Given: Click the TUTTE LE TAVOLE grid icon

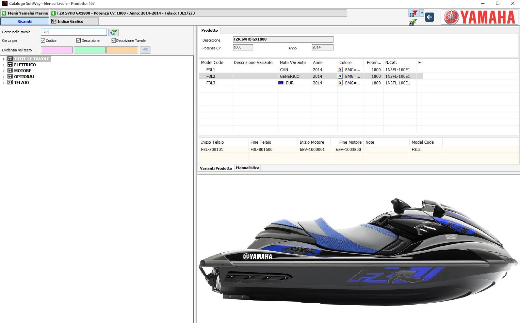Looking at the screenshot, I should pyautogui.click(x=10, y=59).
